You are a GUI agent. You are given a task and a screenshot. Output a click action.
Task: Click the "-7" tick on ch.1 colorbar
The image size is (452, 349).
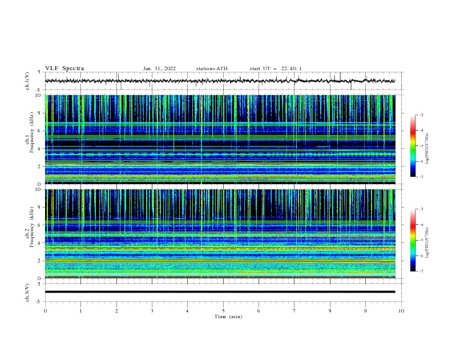pyautogui.click(x=421, y=177)
